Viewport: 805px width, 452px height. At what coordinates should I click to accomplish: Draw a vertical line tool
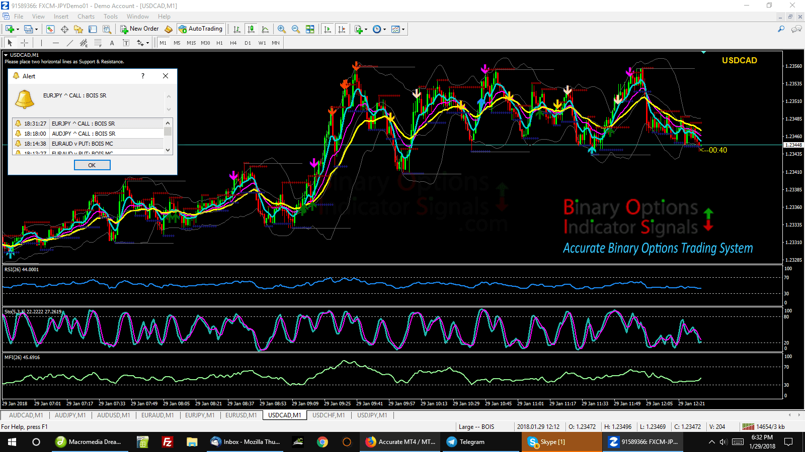pos(41,43)
